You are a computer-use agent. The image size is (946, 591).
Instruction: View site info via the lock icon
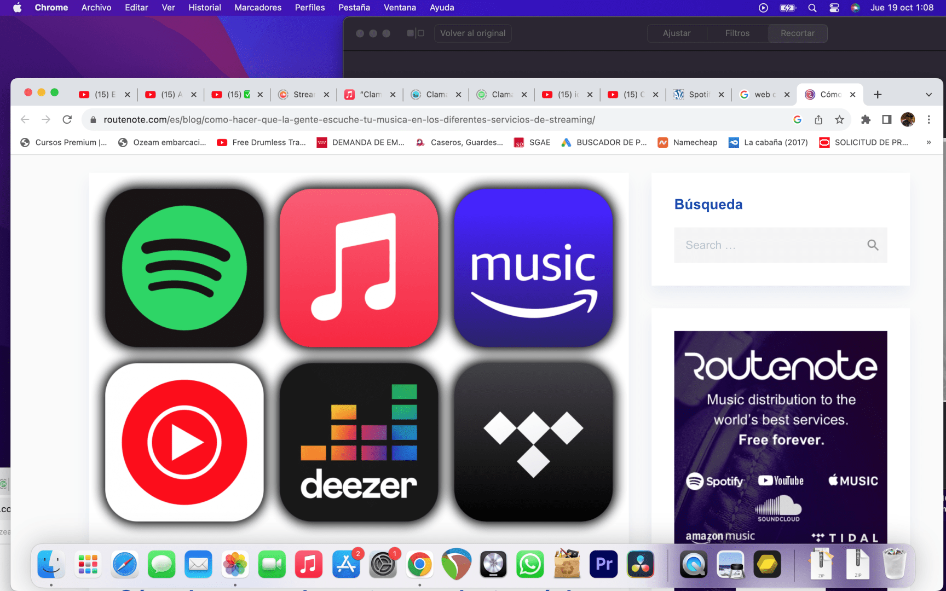coord(93,119)
